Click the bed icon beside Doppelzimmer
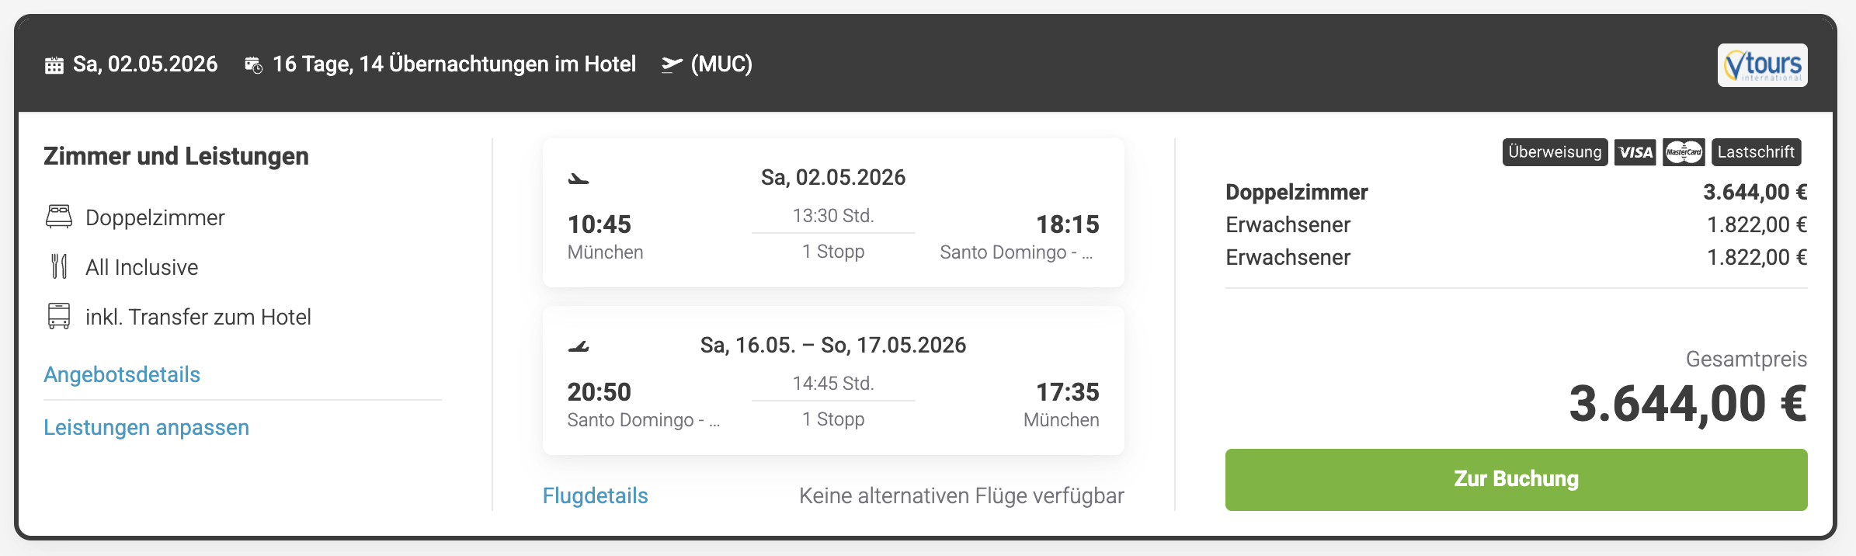 click(x=59, y=217)
